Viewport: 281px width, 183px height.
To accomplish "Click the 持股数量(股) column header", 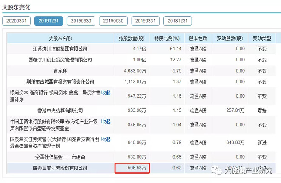I will tap(132, 38).
